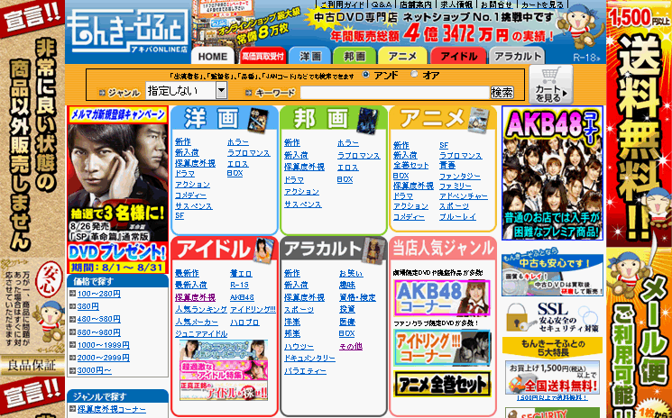Open the アニメ navigation tab

click(x=403, y=56)
